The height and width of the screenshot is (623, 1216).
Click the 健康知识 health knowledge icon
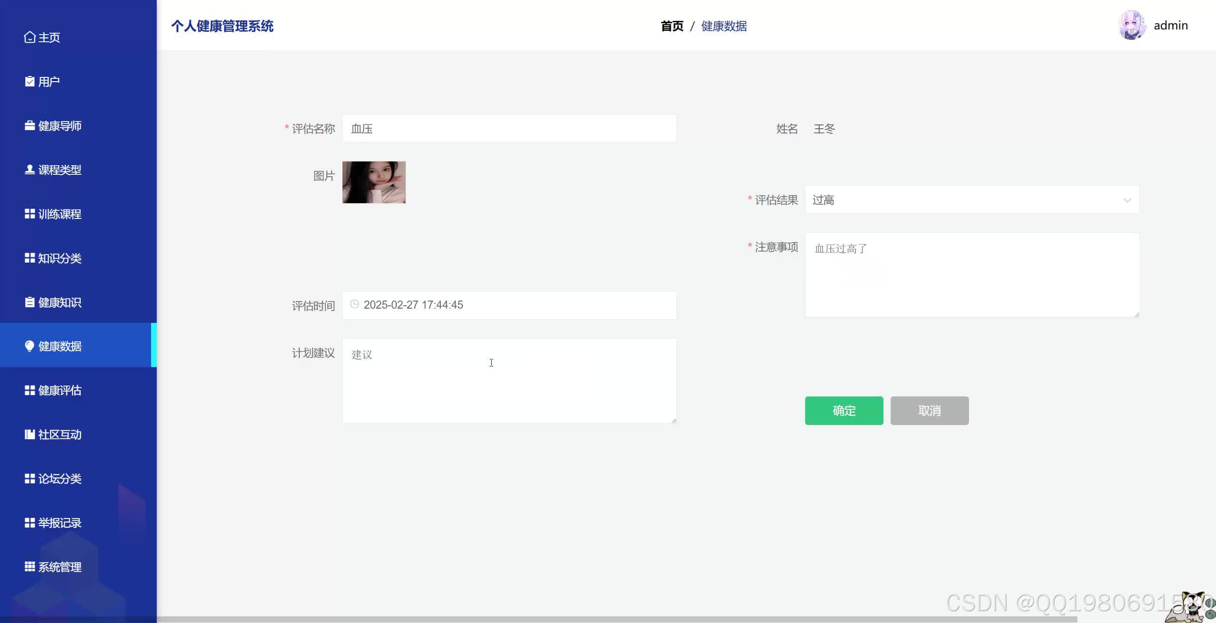click(x=29, y=302)
